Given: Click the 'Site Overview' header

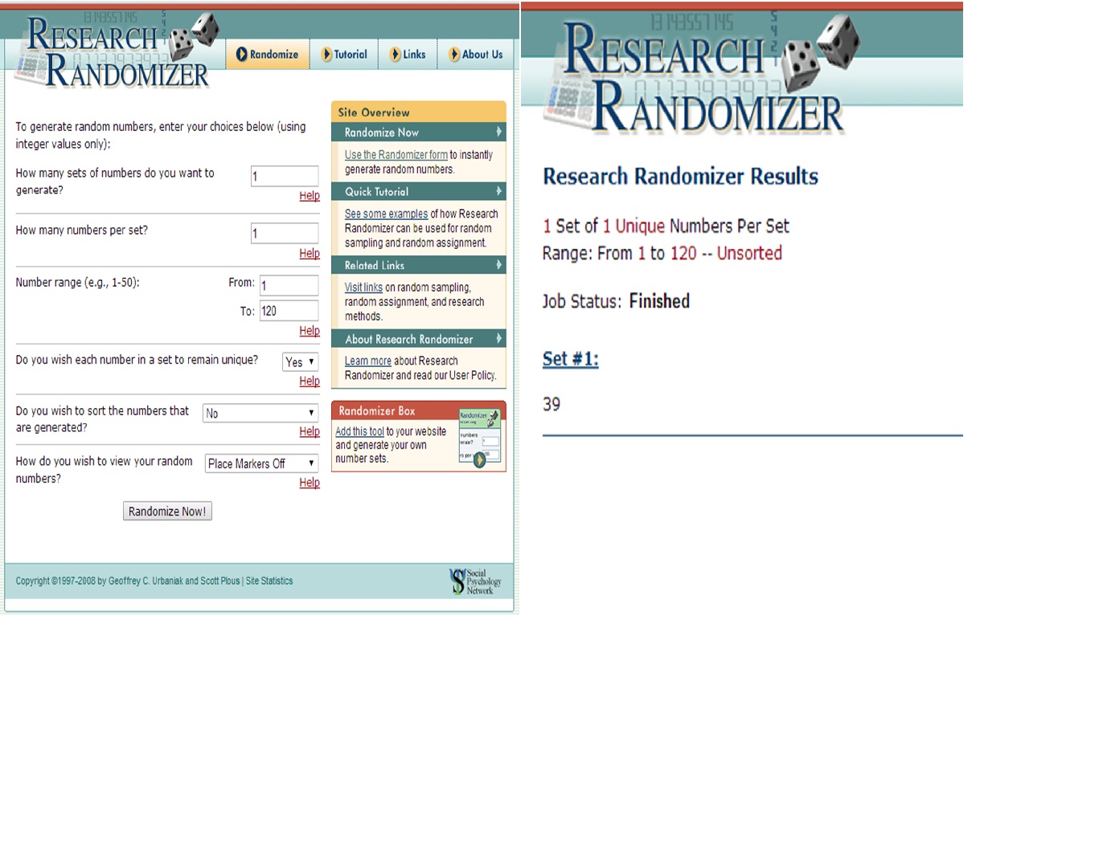Looking at the screenshot, I should click(x=419, y=112).
